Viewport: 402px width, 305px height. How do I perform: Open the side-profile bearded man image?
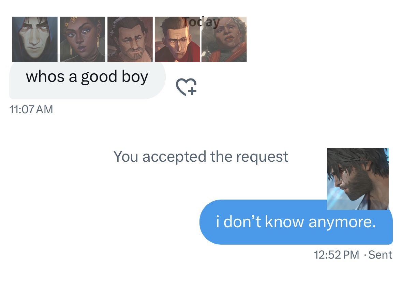click(357, 178)
